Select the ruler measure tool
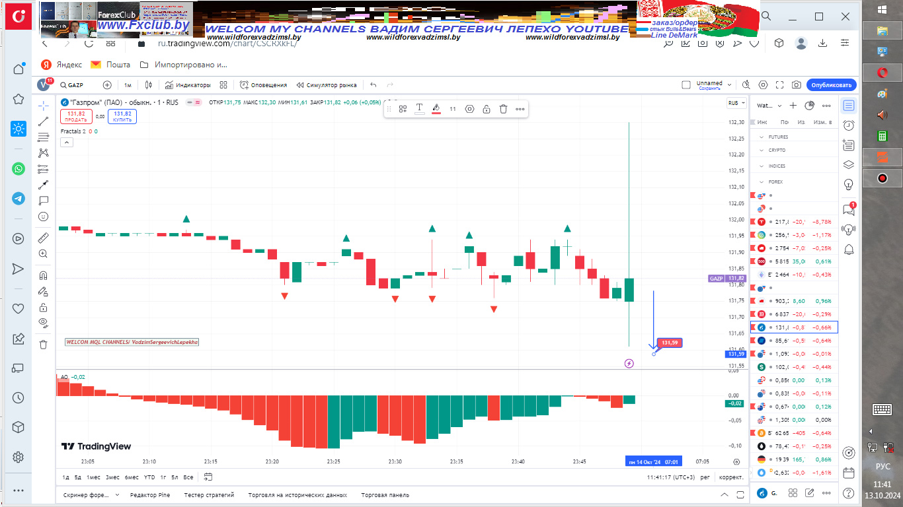 tap(44, 238)
